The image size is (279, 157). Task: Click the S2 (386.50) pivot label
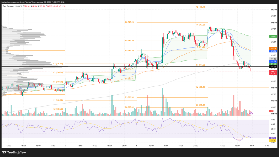coord(129,97)
